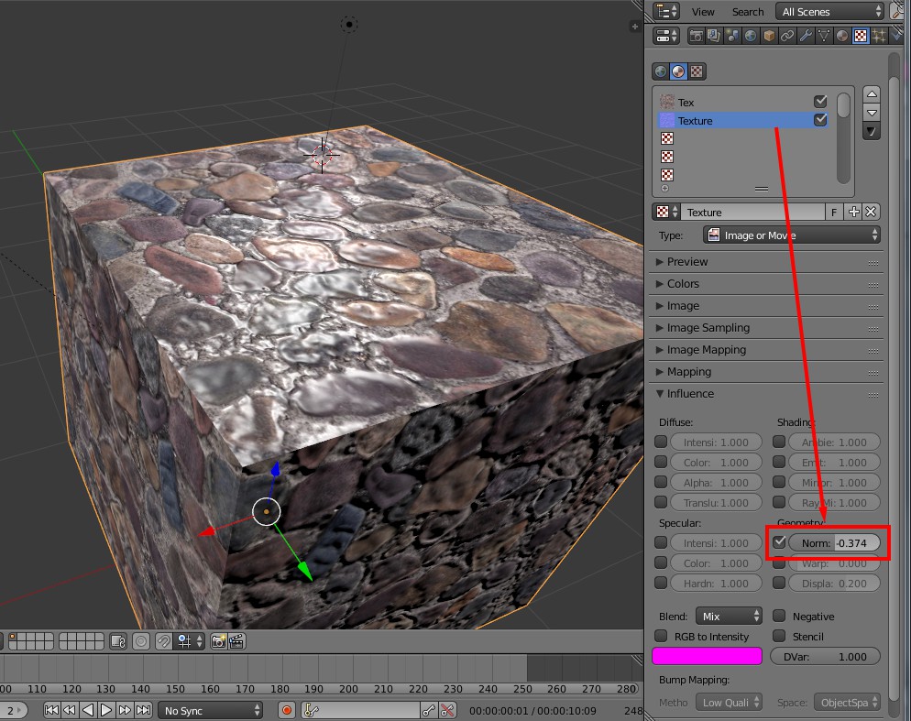
Task: Open the Render properties camera icon
Action: click(x=696, y=37)
